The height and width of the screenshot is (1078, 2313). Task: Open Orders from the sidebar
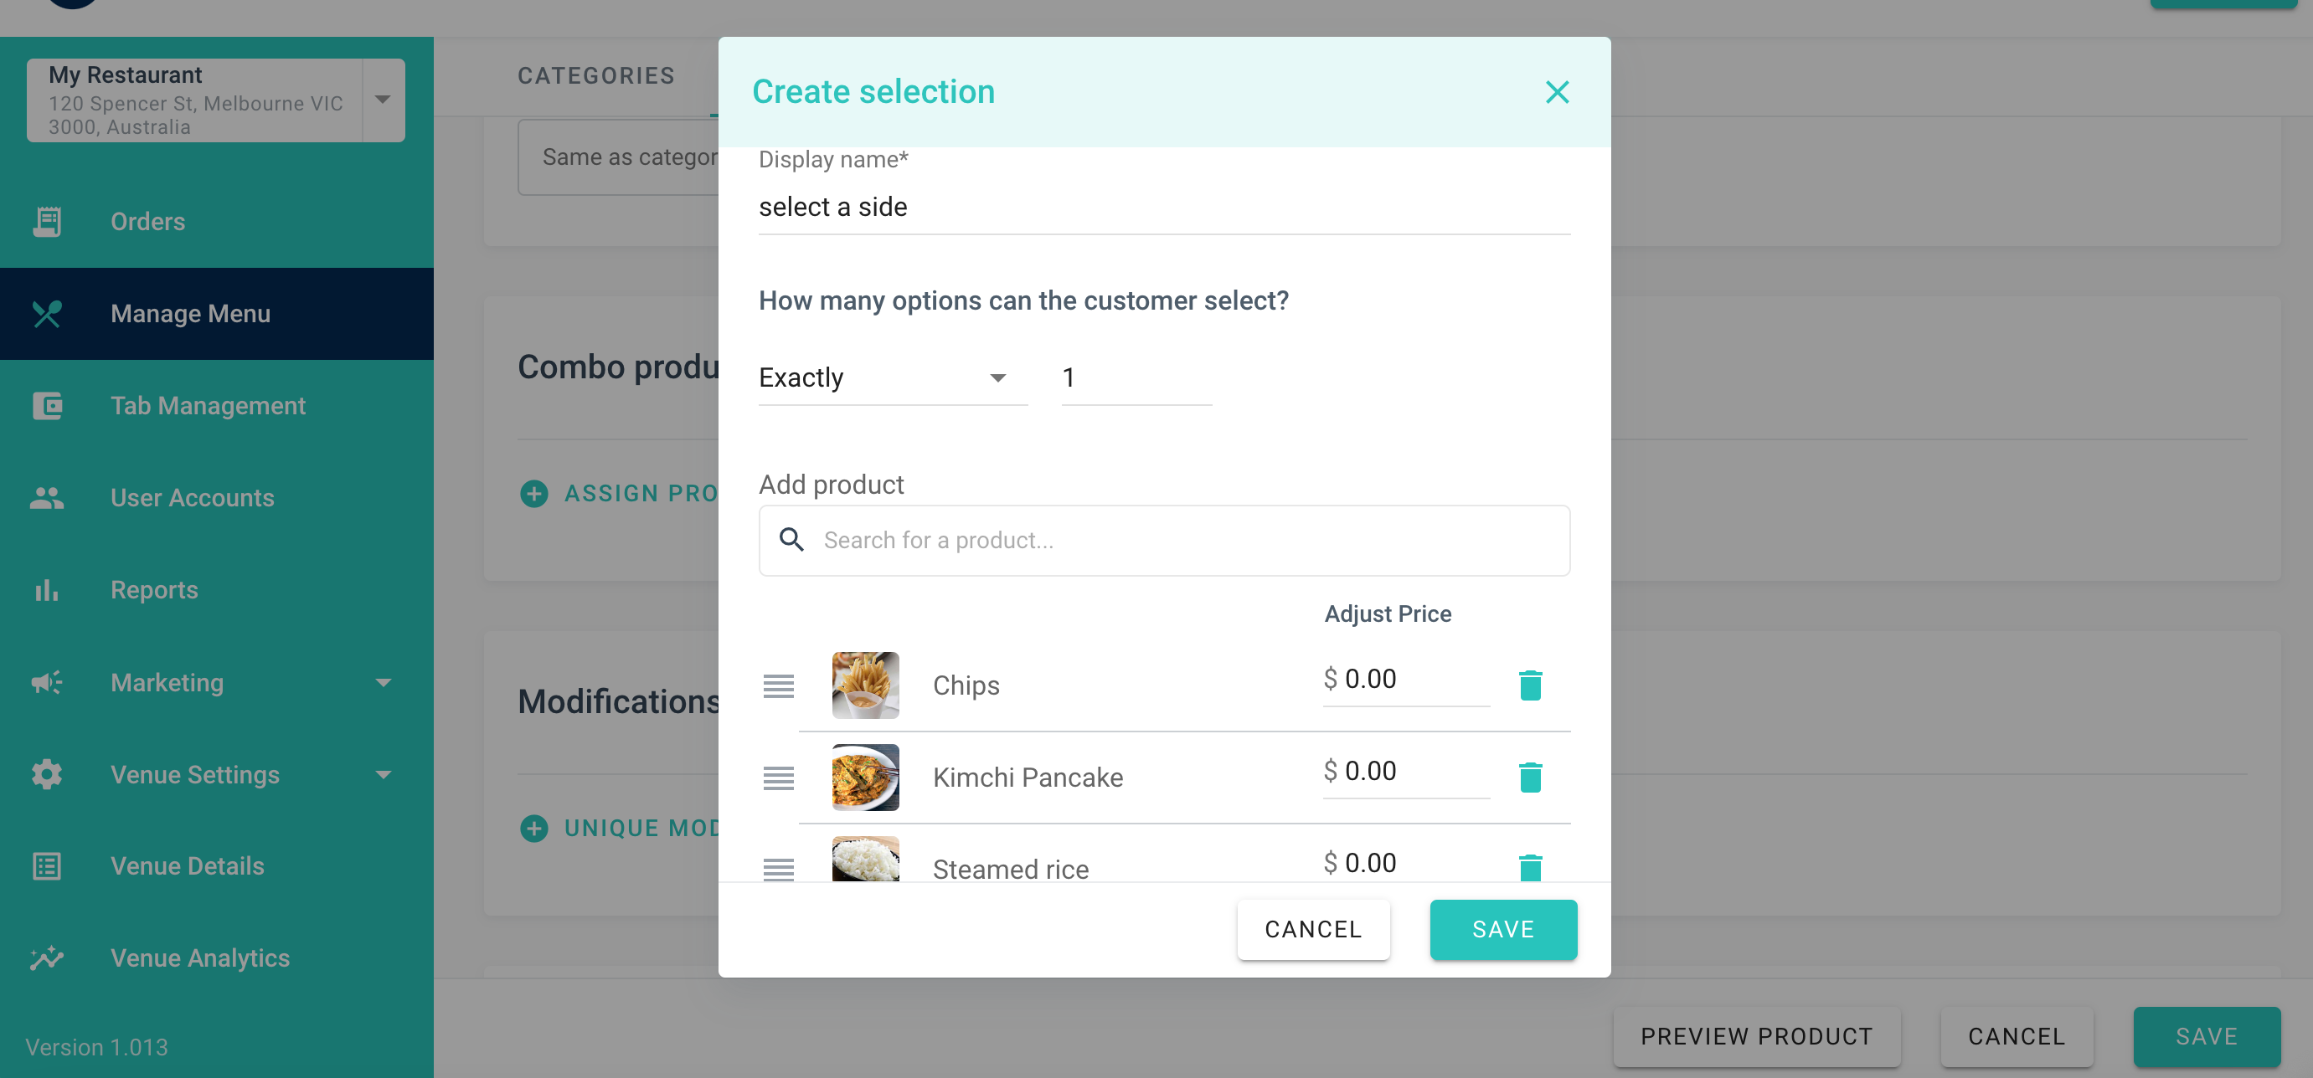click(147, 222)
